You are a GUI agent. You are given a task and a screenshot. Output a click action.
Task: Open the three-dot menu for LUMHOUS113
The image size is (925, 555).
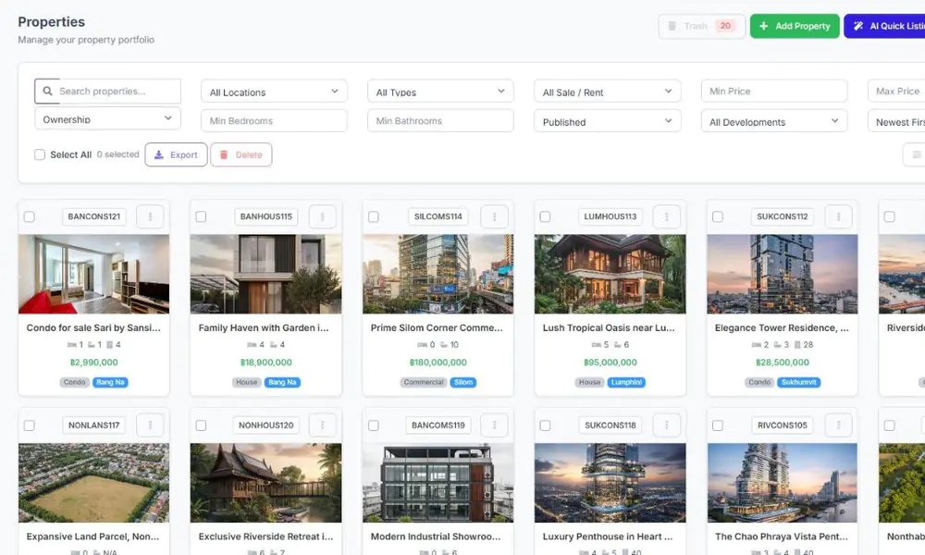coord(667,216)
